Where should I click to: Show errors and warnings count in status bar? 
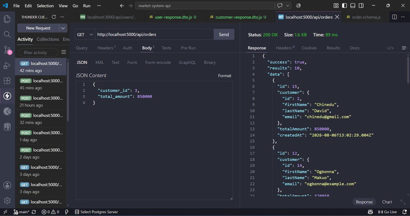[x=50, y=212]
